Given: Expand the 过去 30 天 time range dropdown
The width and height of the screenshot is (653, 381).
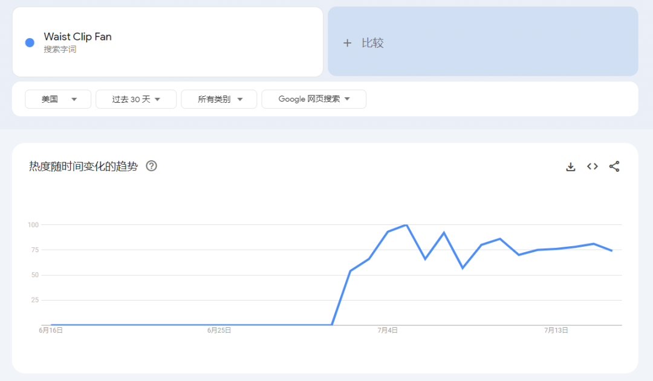Looking at the screenshot, I should point(136,99).
